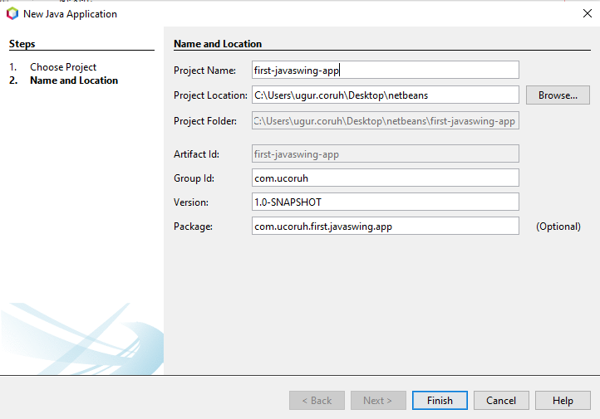Viewport: 600px width, 419px height.
Task: Click the (Optional) text beside Package
Action: [558, 227]
